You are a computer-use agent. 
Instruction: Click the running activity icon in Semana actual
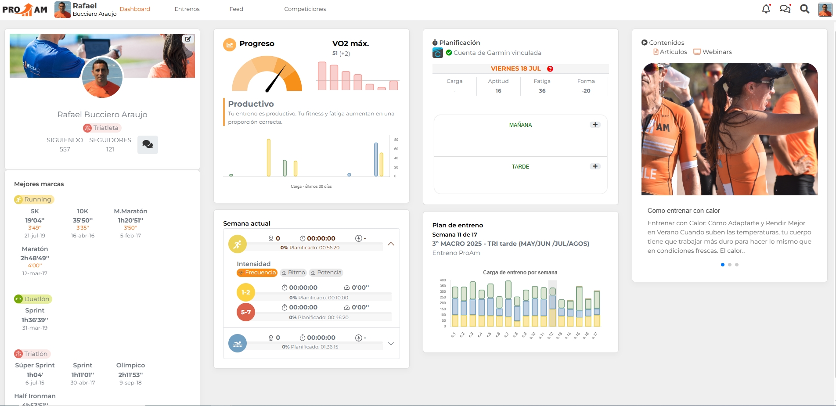pos(237,244)
